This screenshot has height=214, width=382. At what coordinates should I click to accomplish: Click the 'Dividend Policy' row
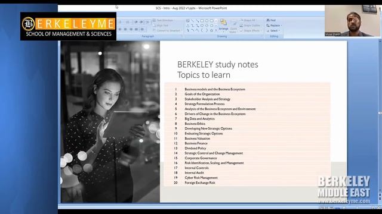pyautogui.click(x=195, y=148)
